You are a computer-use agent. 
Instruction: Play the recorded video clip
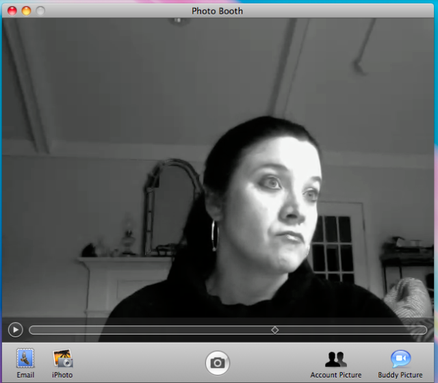(15, 330)
